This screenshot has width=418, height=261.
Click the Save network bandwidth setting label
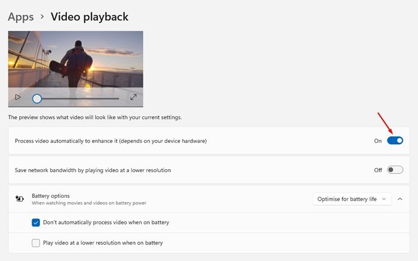pyautogui.click(x=93, y=170)
